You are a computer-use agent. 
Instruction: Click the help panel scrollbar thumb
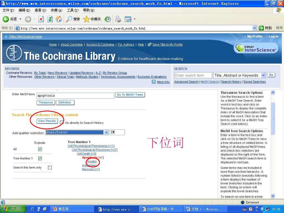click(273, 118)
